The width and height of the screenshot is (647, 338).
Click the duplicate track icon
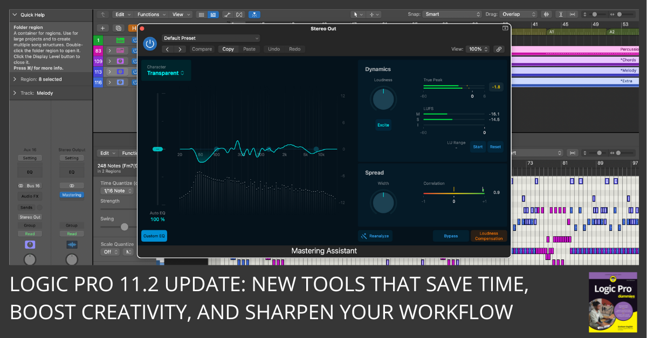(x=119, y=28)
